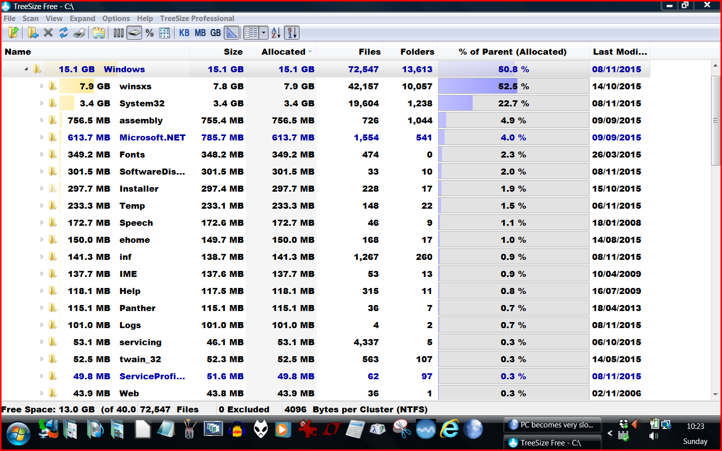
Task: Expand the System32 folder
Action: pyautogui.click(x=42, y=103)
